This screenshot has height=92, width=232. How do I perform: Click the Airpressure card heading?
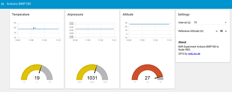coord(75,15)
